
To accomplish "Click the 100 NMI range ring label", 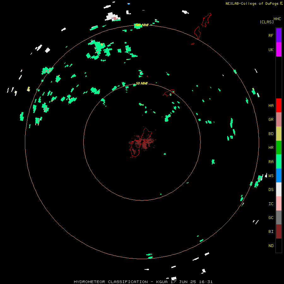I will (142, 25).
